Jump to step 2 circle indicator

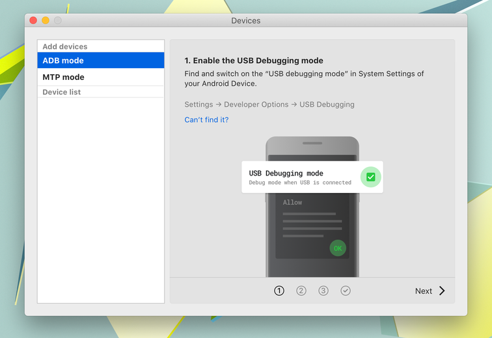pos(301,291)
